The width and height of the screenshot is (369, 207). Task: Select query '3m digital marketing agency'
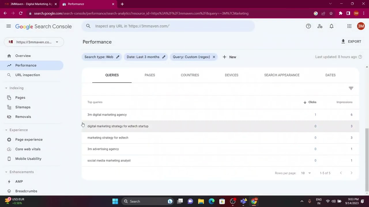click(x=220, y=115)
